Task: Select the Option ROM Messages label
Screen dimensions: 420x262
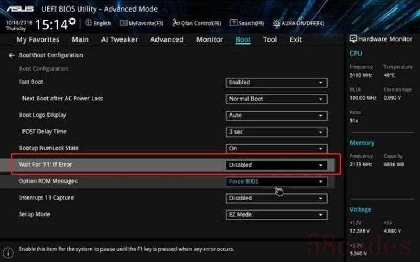Action: 48,181
